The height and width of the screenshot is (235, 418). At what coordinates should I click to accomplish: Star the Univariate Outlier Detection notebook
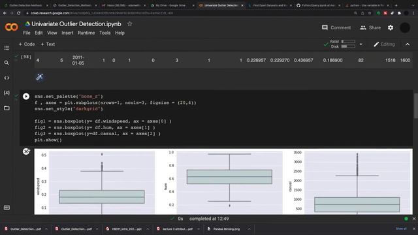pyautogui.click(x=129, y=24)
